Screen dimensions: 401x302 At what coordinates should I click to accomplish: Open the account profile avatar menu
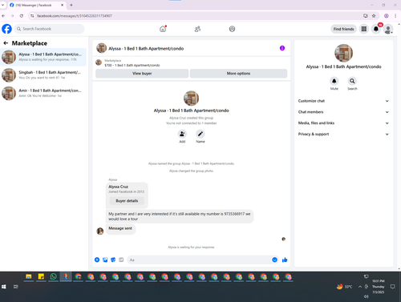[388, 29]
